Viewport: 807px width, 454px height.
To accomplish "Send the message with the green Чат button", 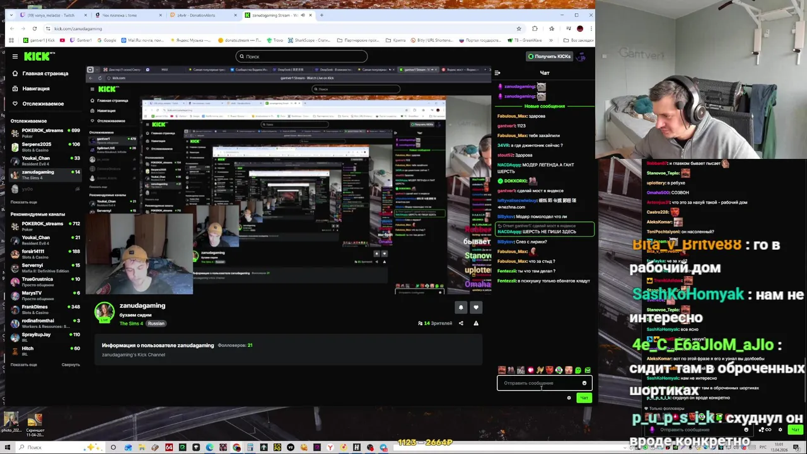I will coord(584,398).
